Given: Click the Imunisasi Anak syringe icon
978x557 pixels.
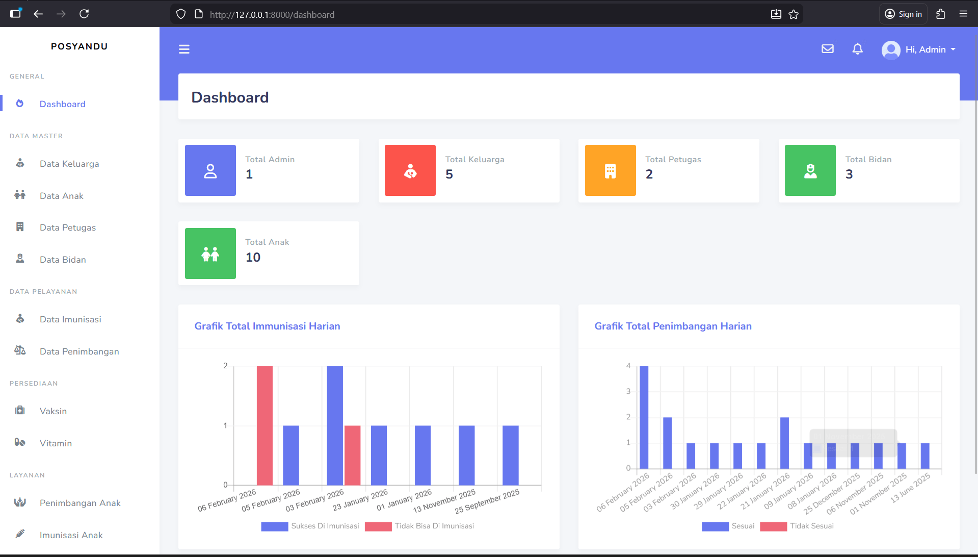Looking at the screenshot, I should click(20, 534).
